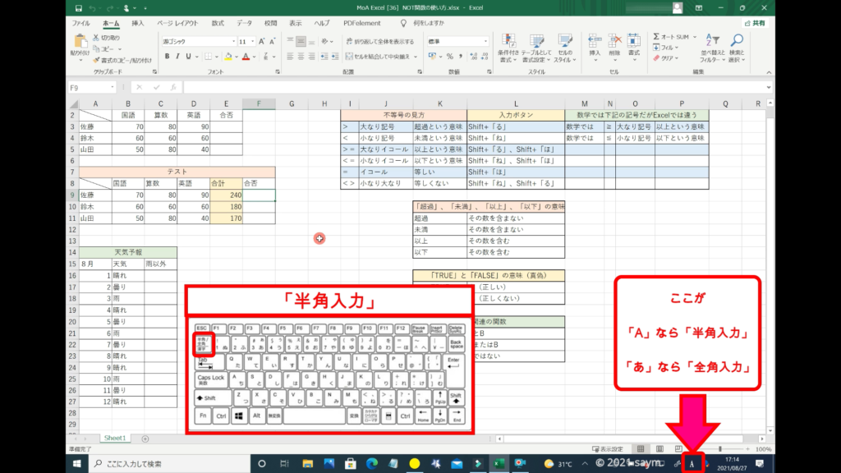Image resolution: width=841 pixels, height=473 pixels.
Task: Click the fill color paint bucket swatch
Action: (226, 57)
